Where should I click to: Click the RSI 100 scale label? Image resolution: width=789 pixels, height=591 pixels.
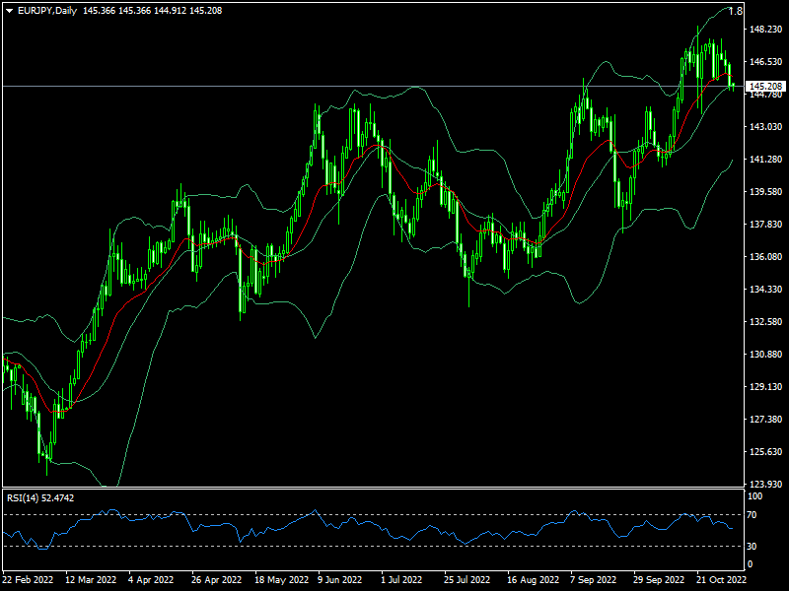(755, 496)
